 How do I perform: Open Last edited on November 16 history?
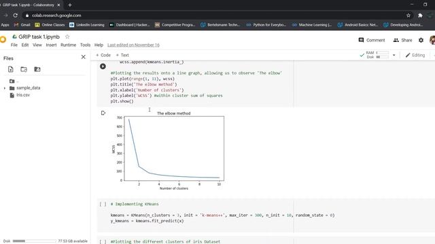coord(133,45)
